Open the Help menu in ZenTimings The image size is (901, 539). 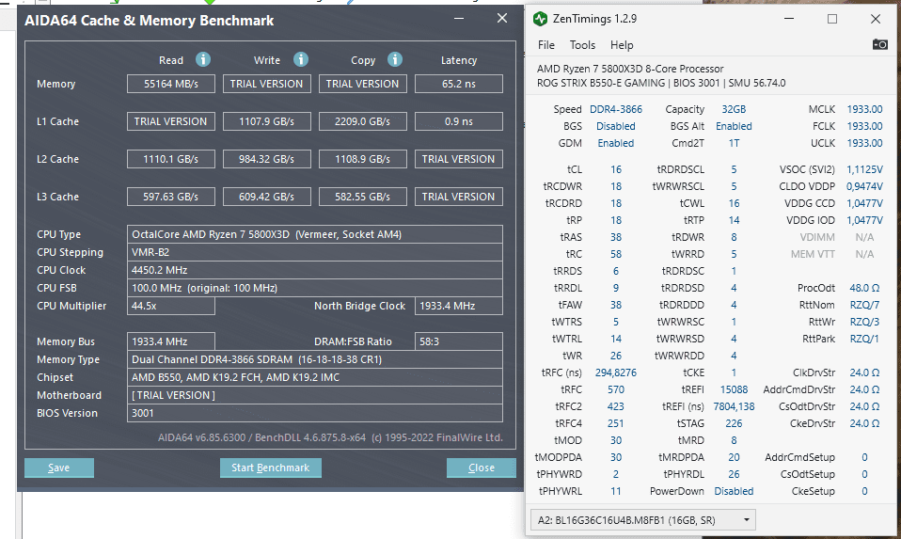coord(621,45)
